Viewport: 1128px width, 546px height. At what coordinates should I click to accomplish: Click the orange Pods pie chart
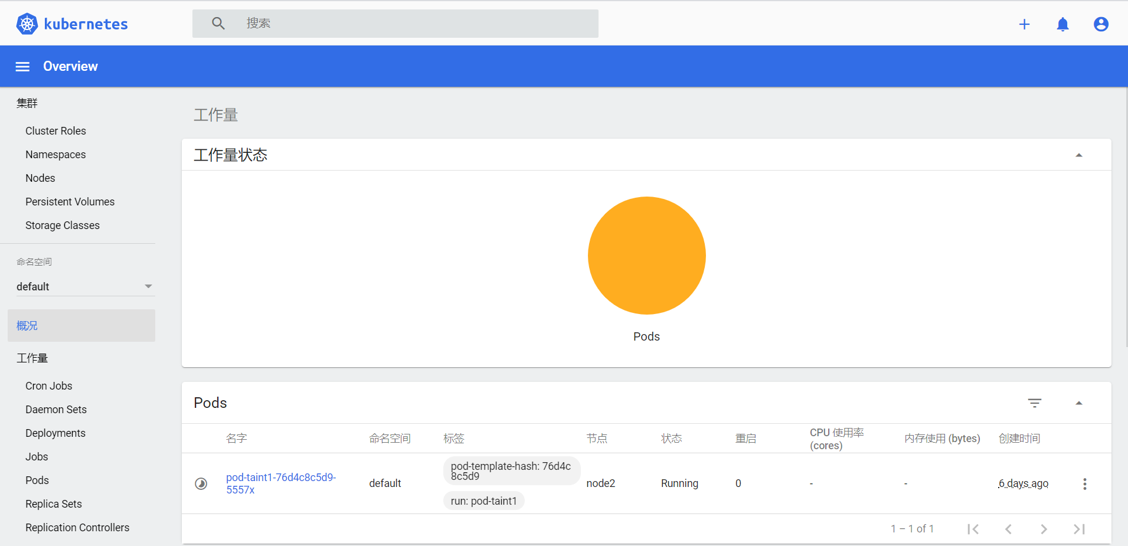(x=646, y=256)
